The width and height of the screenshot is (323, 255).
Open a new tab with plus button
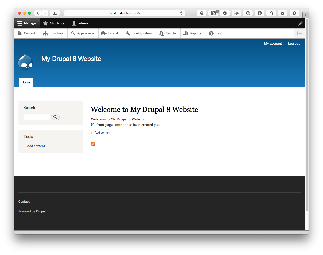[x=305, y=15]
